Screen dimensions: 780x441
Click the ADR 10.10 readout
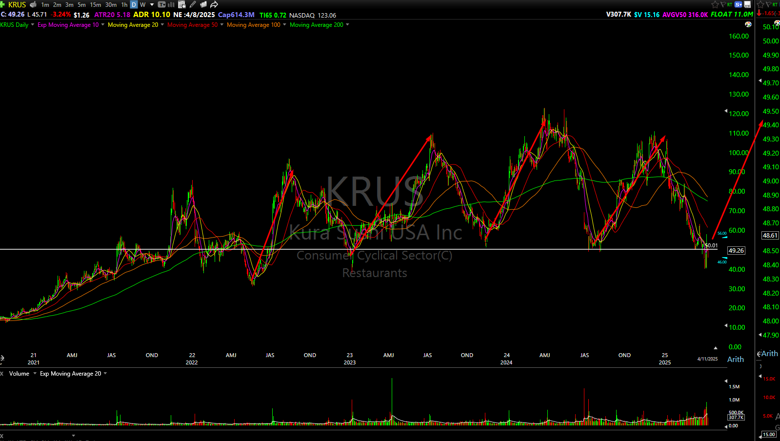pos(152,15)
